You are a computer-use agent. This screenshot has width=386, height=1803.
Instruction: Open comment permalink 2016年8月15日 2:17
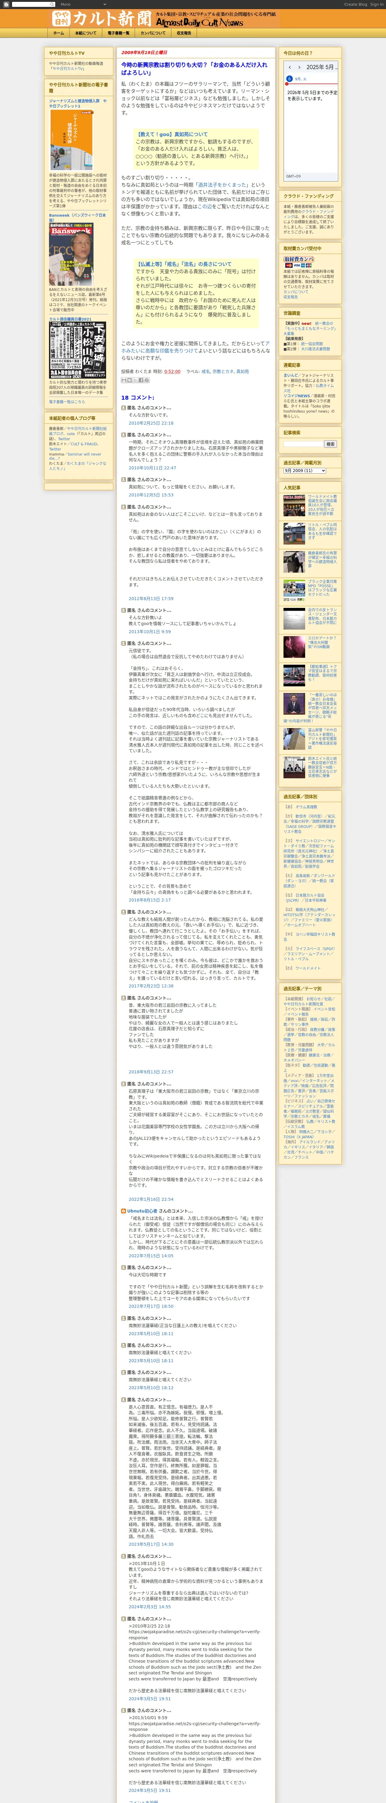coord(149,900)
